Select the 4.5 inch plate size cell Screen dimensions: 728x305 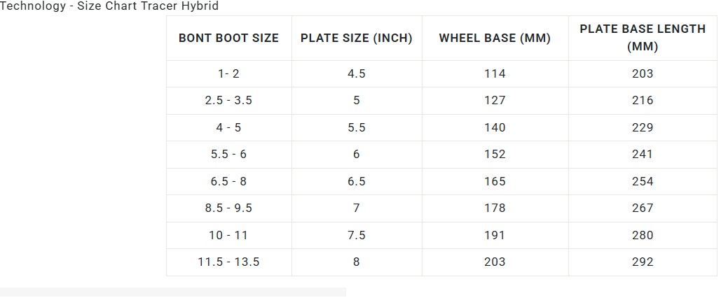coord(356,73)
